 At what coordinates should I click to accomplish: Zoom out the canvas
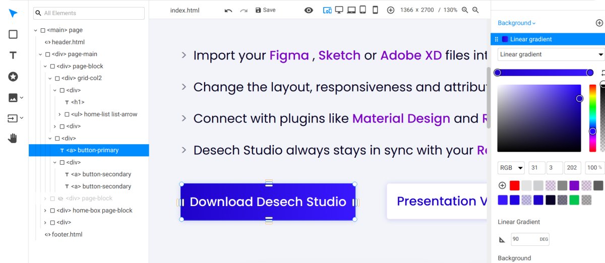coord(475,10)
